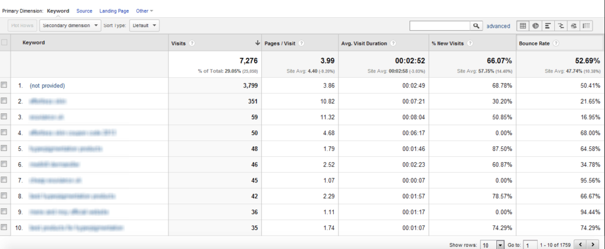Tick the checkbox for the (not provided) row
605x249 pixels.
4,85
